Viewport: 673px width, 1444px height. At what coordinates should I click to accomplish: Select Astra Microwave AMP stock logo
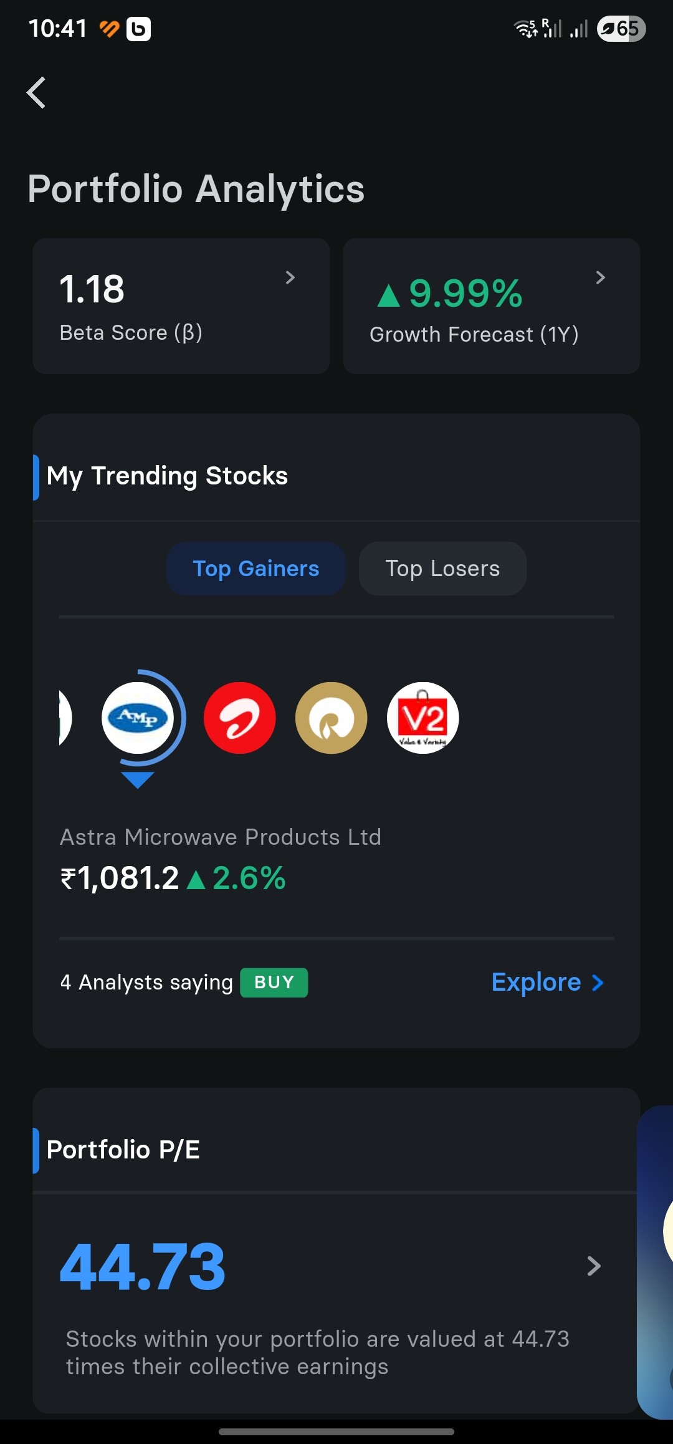pos(138,718)
